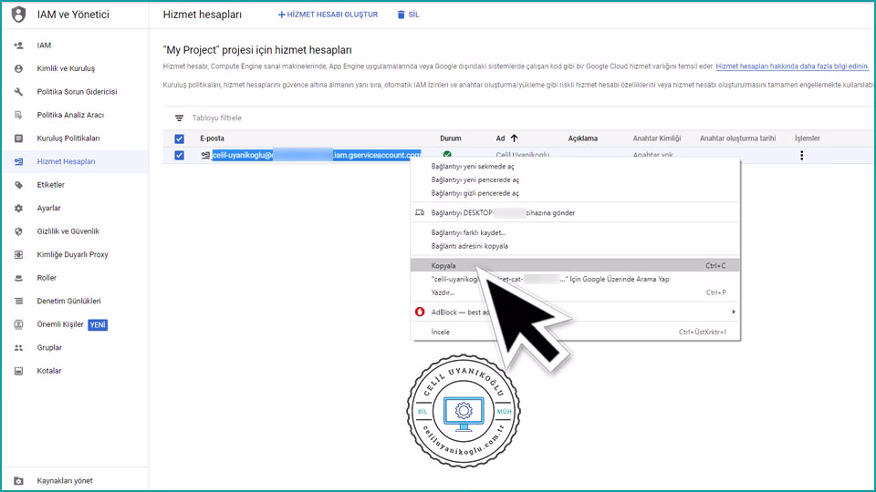
Task: Click the Gruplar people icon
Action: tap(18, 347)
